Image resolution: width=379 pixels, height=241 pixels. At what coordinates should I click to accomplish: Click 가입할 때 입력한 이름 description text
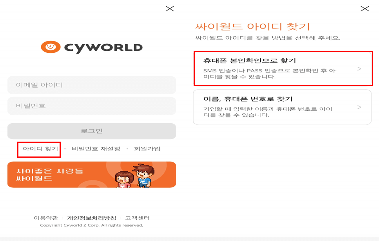[x=268, y=112]
